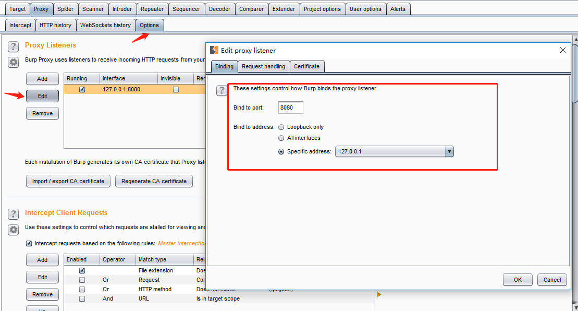Select the Binding tab in dialog

coord(224,66)
